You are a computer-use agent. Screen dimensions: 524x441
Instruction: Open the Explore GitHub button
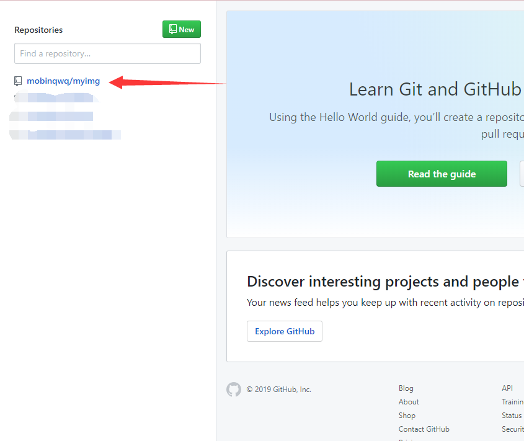coord(285,331)
